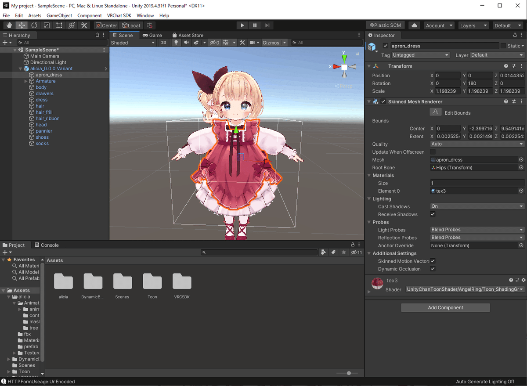This screenshot has height=386, width=527.
Task: Open the Gizmos dropdown
Action: coord(274,43)
